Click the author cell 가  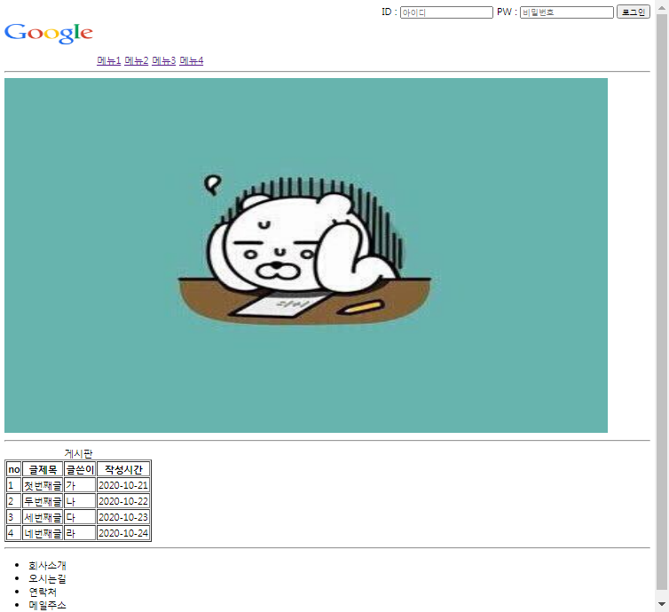(80, 485)
